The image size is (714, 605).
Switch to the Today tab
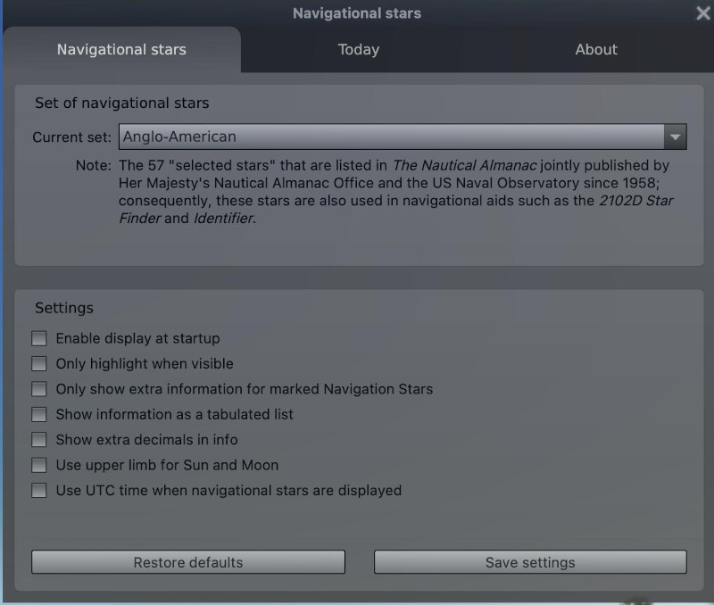click(x=358, y=50)
